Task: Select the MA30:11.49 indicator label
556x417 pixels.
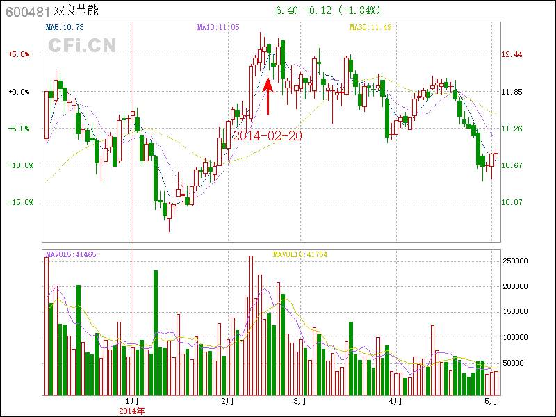Action: 370,27
